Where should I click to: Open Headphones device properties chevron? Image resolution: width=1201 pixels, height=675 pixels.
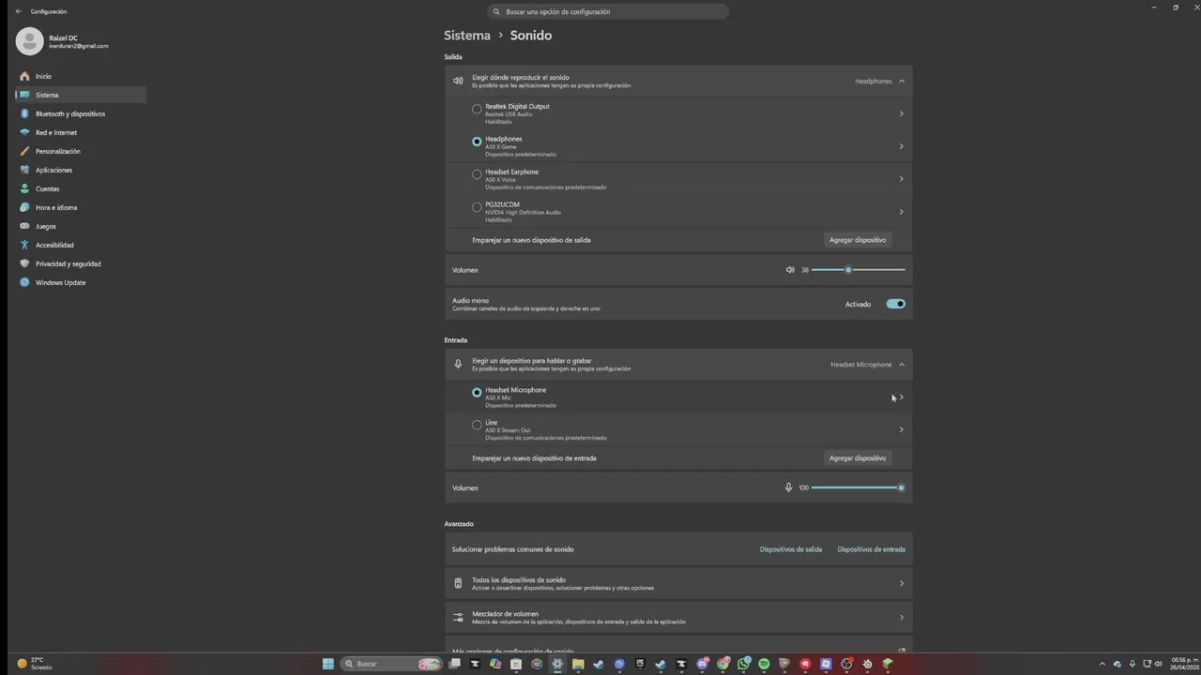coord(902,146)
